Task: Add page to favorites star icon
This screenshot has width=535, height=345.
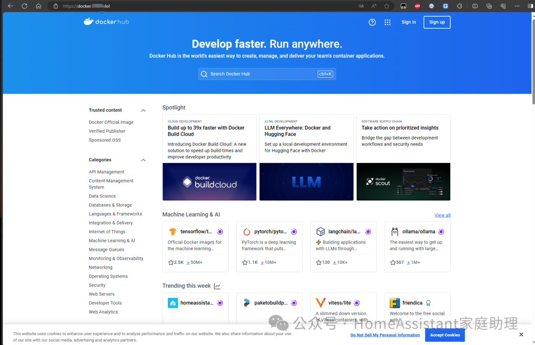Action: click(386, 6)
